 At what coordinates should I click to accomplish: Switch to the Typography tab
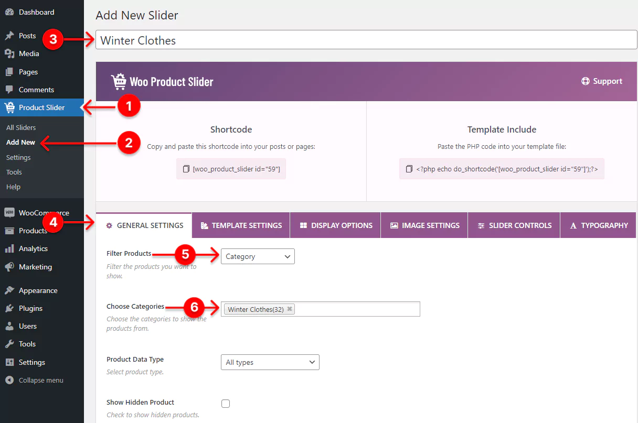[x=598, y=225]
